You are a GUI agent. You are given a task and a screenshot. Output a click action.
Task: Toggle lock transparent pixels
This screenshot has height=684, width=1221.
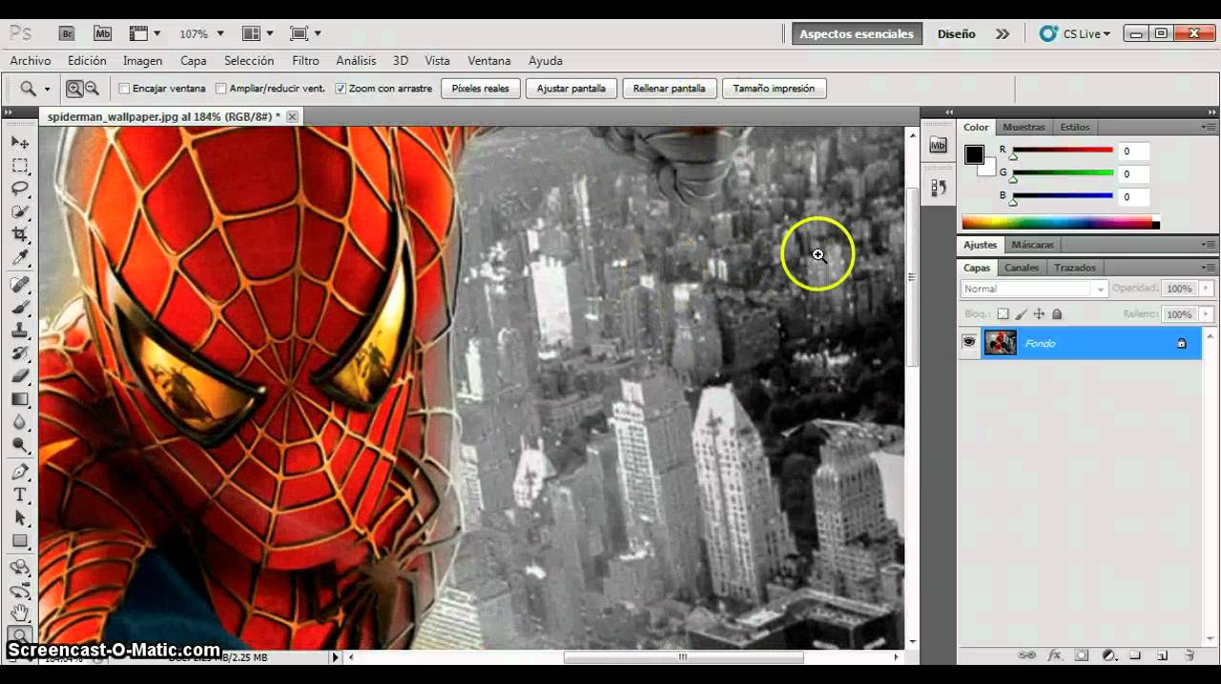click(1002, 314)
